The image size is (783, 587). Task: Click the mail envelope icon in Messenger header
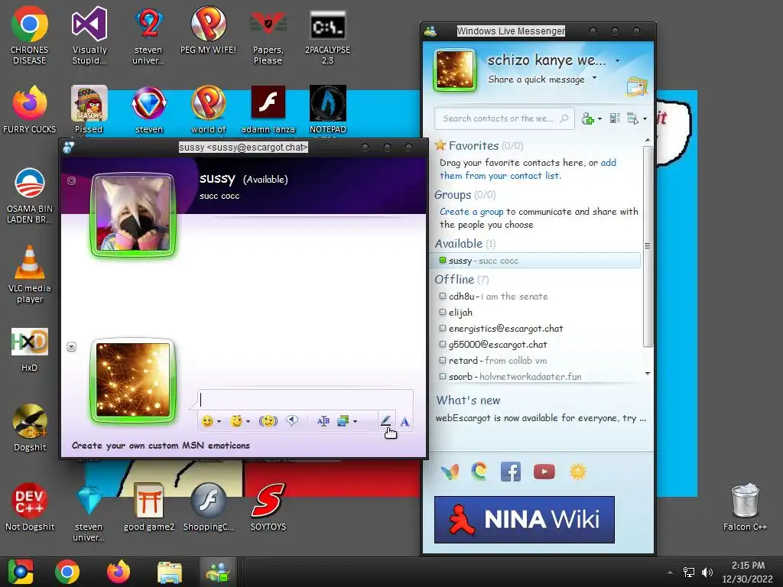(637, 87)
